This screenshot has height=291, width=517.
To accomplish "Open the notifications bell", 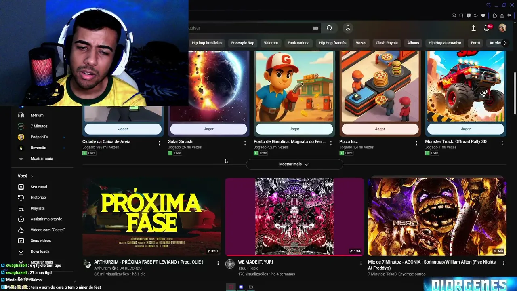I will point(487,28).
